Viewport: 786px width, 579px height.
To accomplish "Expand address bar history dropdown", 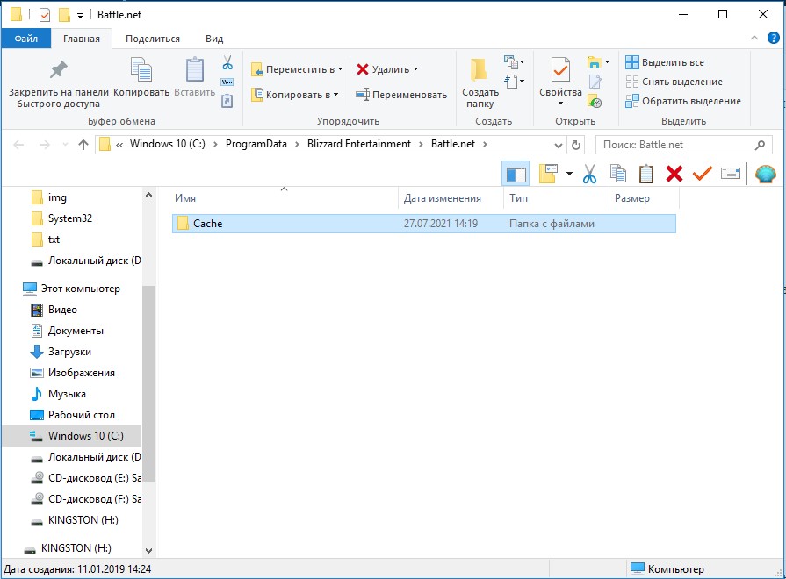I will click(x=559, y=146).
